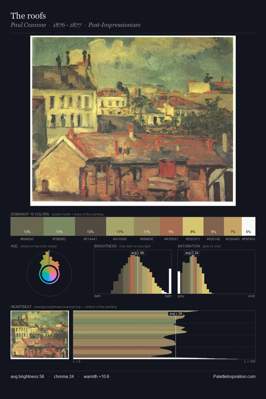Image resolution: width=266 pixels, height=399 pixels.
Task: Click the 'L = 0' axis label
Action: click(77, 361)
